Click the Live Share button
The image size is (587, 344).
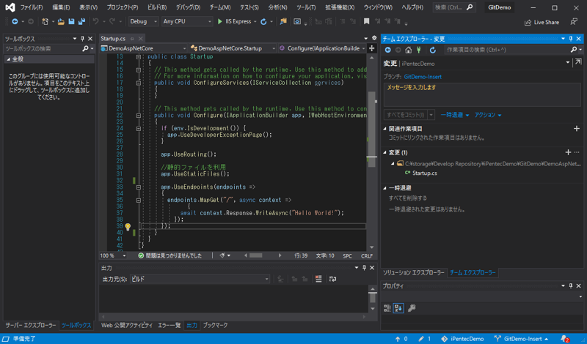(542, 23)
